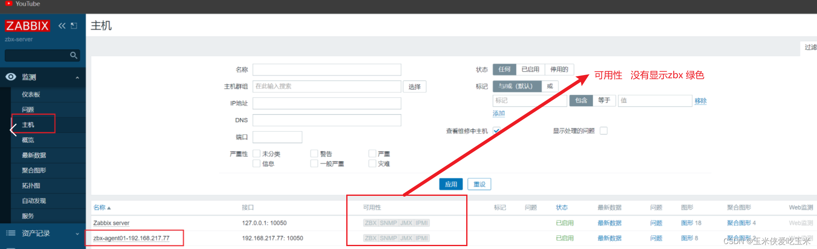Click the eye icon of 监测 menu

coord(11,77)
